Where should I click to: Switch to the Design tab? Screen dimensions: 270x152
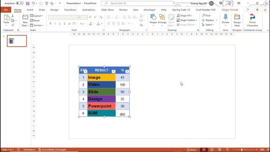tap(54, 10)
